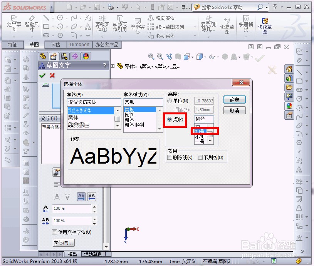Click the 字体(F)... button
The width and height of the screenshot is (314, 266).
click(64, 243)
